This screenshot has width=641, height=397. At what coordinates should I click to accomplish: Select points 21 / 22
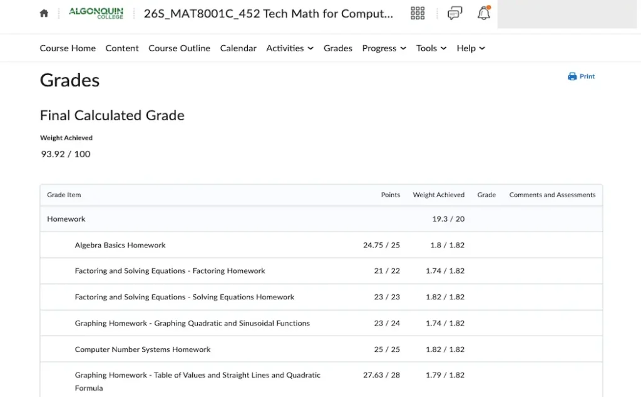tap(387, 271)
